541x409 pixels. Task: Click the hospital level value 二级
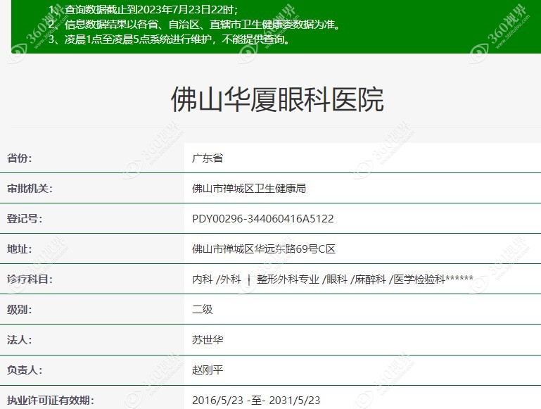pyautogui.click(x=203, y=309)
